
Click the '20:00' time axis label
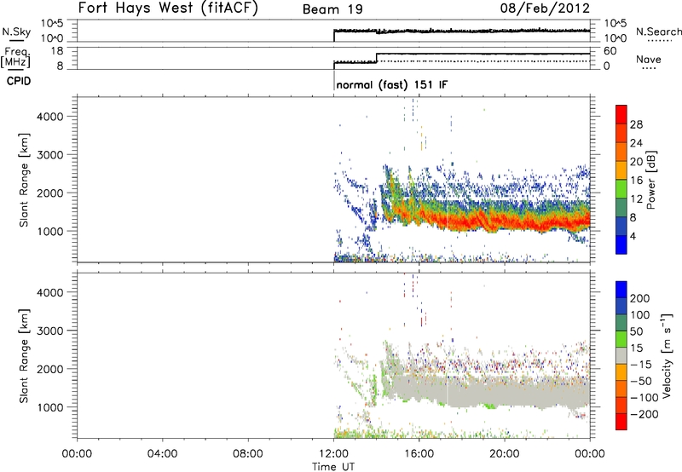(505, 454)
